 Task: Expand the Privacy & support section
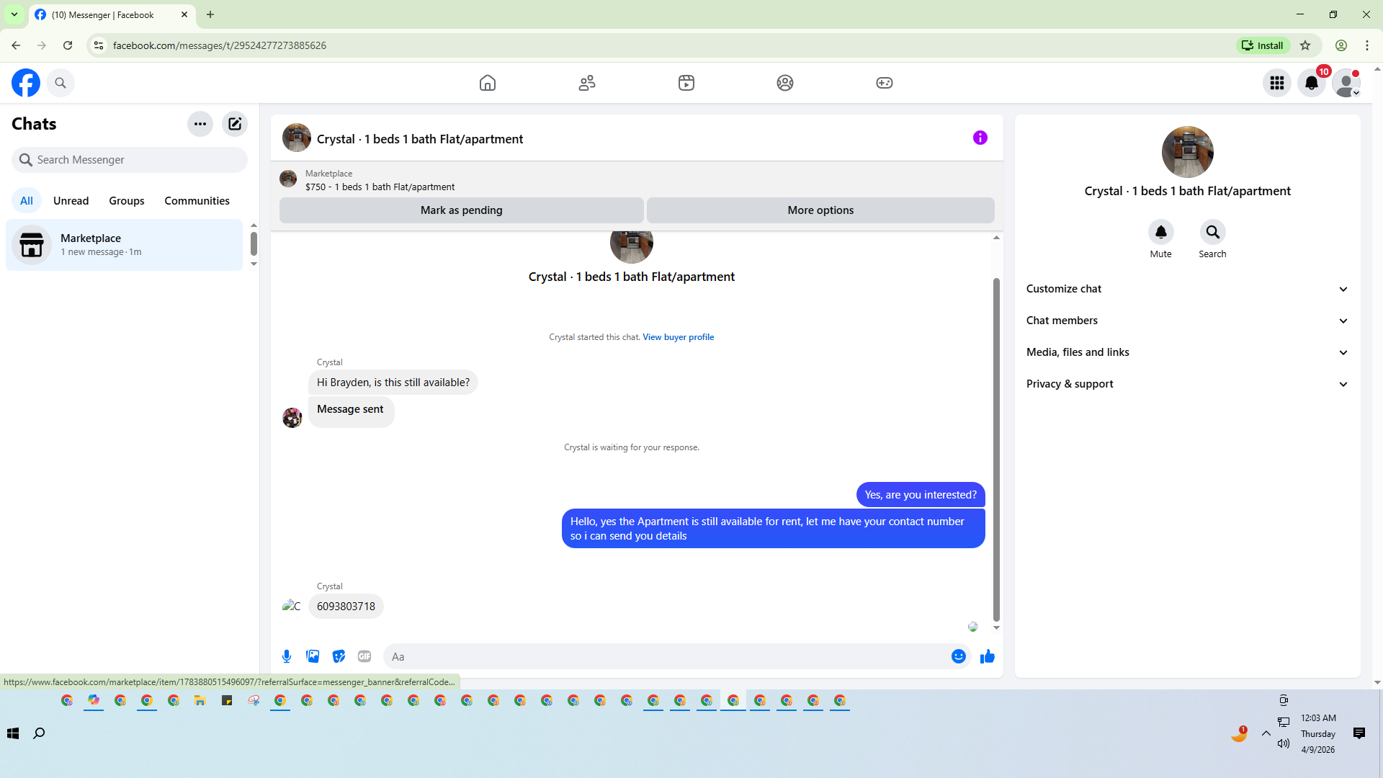(1187, 384)
